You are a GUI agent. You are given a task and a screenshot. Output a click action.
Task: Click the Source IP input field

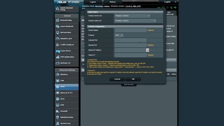pos(131,55)
